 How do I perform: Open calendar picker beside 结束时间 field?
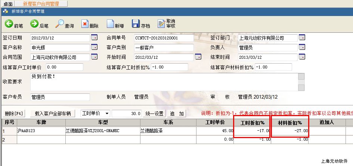point(302,57)
